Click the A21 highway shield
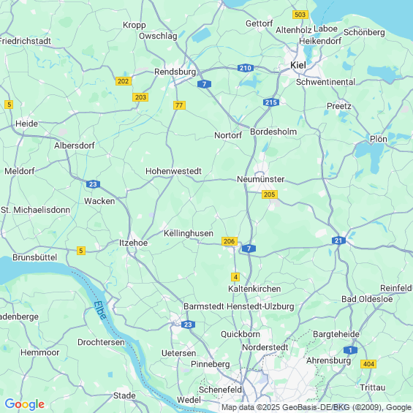This screenshot has width=413, height=413. coord(338,240)
